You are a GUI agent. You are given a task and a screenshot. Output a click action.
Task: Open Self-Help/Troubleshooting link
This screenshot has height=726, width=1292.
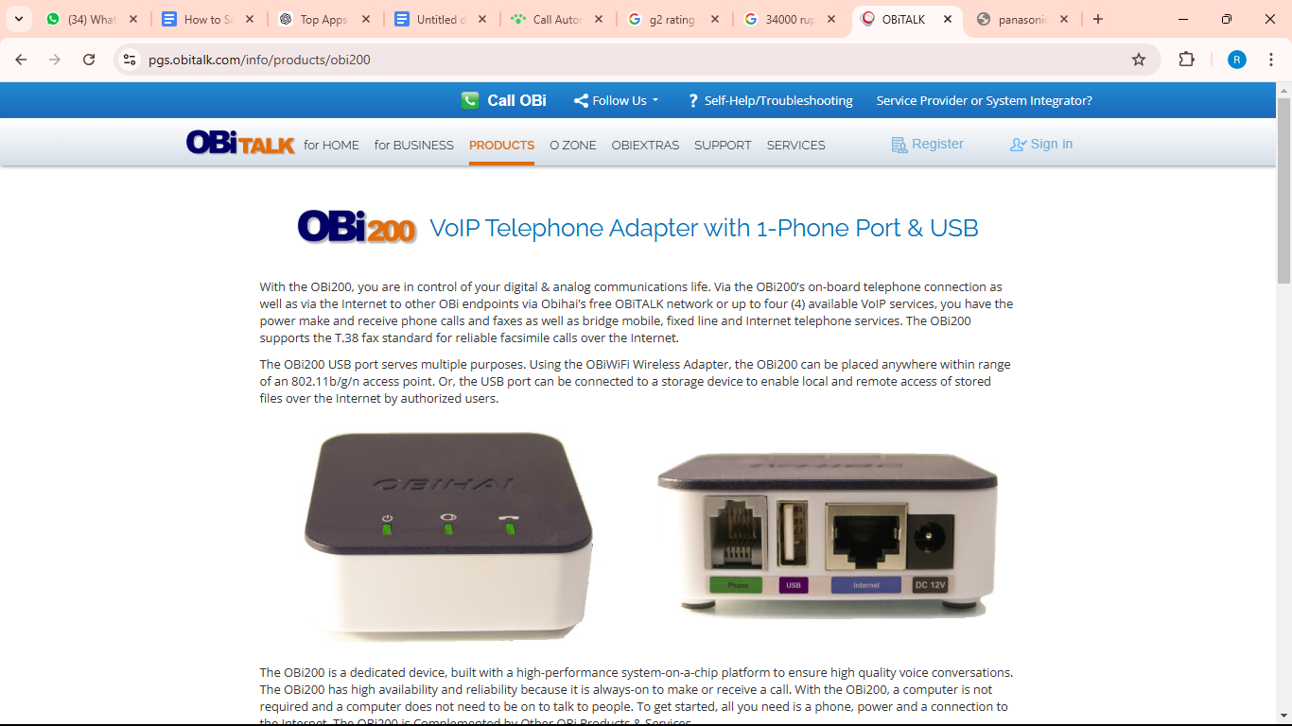[770, 100]
